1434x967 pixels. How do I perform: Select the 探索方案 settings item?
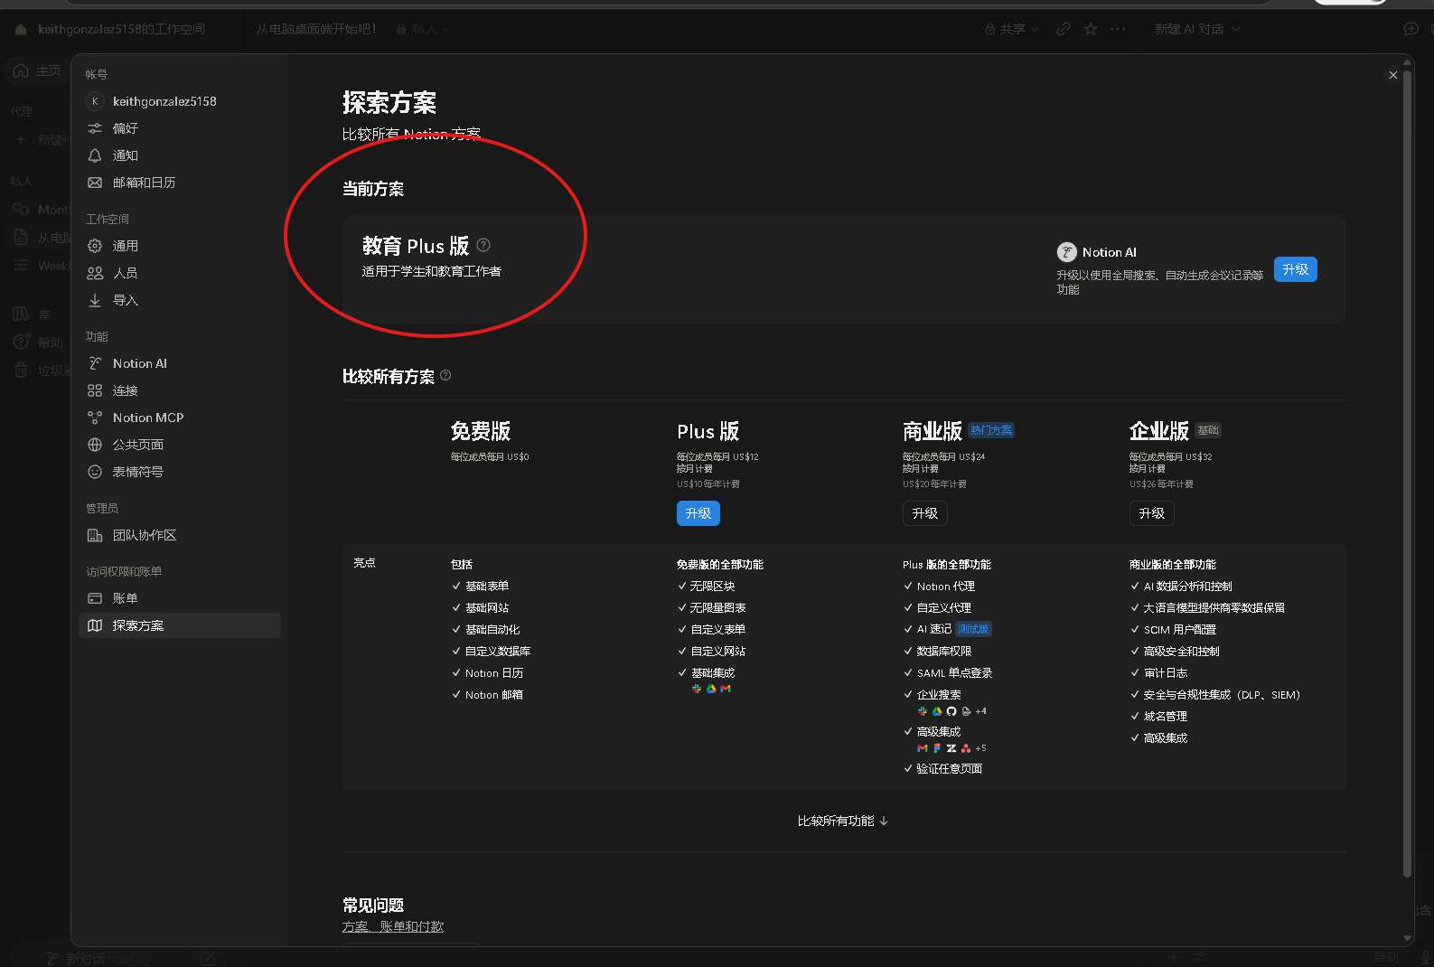[x=180, y=625]
